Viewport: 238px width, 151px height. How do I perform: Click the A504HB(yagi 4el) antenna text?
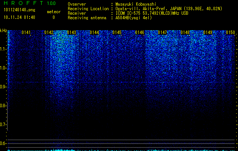pos(134,18)
